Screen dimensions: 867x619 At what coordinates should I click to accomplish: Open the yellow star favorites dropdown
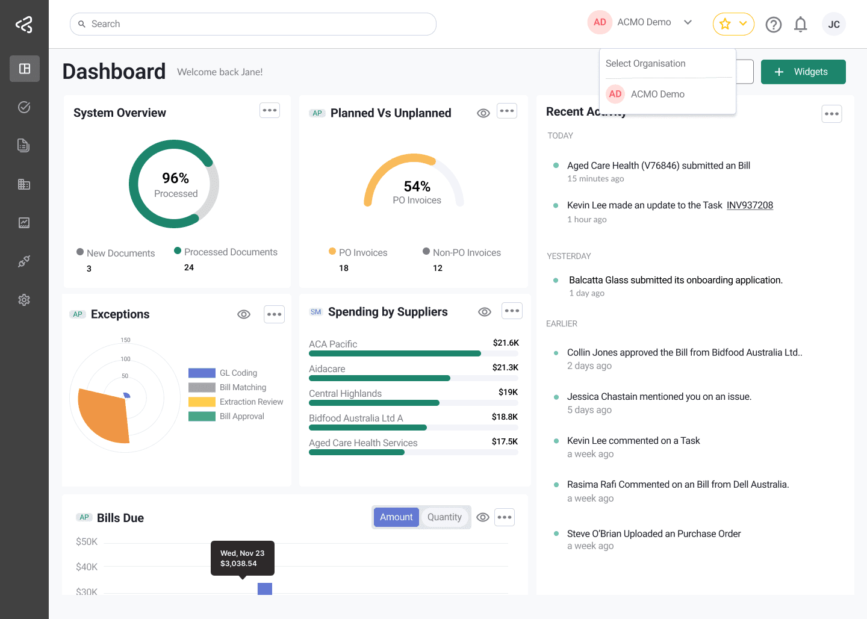(x=733, y=23)
